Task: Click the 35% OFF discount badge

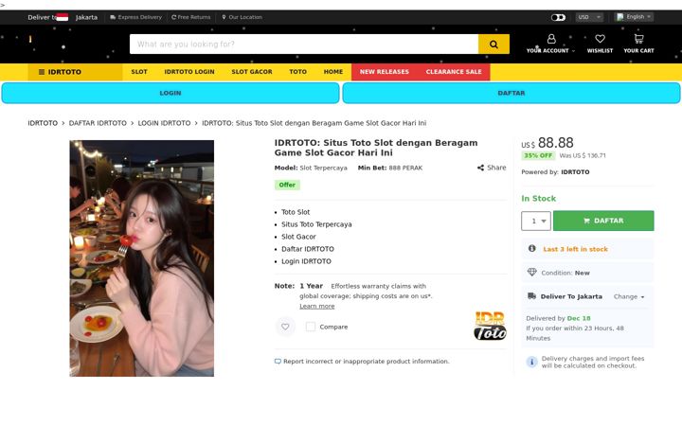Action: 538,155
